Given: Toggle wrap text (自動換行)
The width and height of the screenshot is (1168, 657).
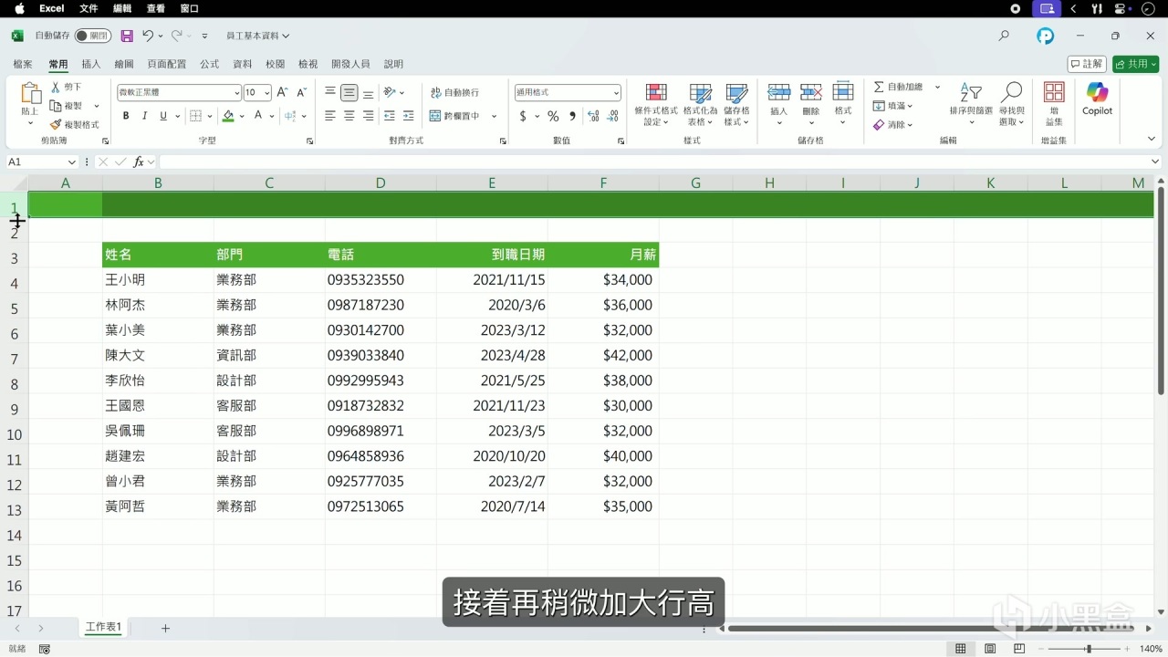Looking at the screenshot, I should pos(454,92).
